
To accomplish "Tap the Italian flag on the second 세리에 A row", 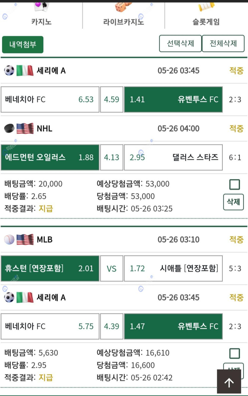I will pos(25,298).
